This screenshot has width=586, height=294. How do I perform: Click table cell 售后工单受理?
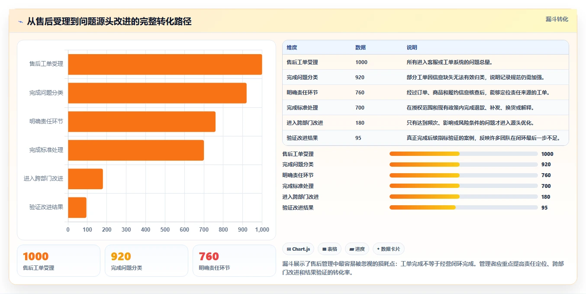pos(302,62)
